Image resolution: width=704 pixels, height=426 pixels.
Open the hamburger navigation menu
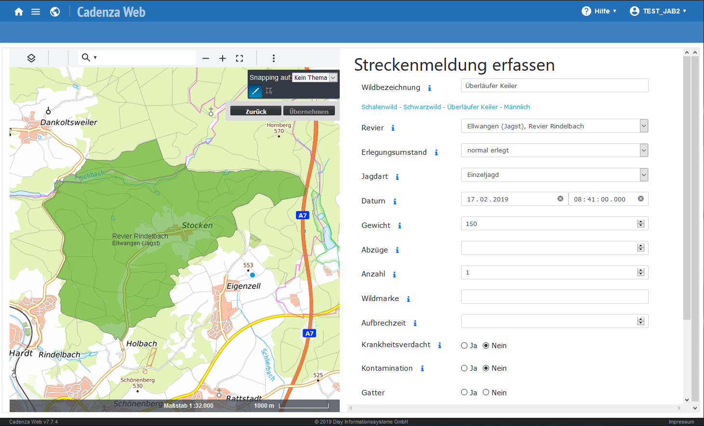[36, 12]
